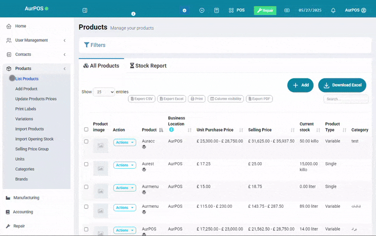376x236 pixels.
Task: Click the Print button
Action: click(196, 99)
